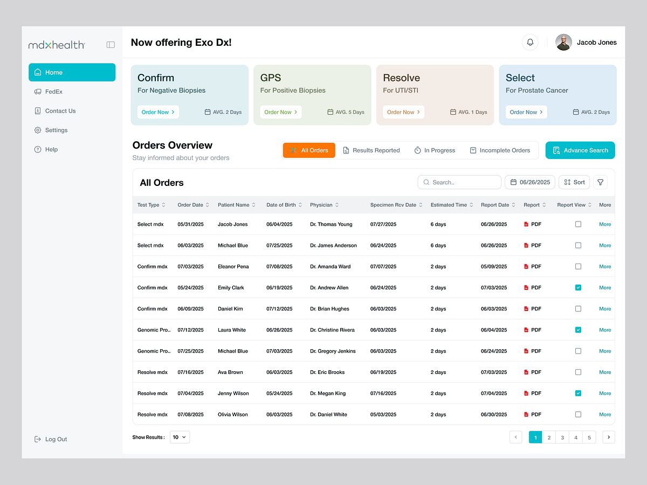Image resolution: width=647 pixels, height=485 pixels.
Task: Check Report View for Dr. Gregory Jenkins row
Action: 578,351
